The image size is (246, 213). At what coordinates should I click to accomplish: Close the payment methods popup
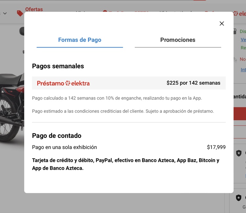[222, 24]
